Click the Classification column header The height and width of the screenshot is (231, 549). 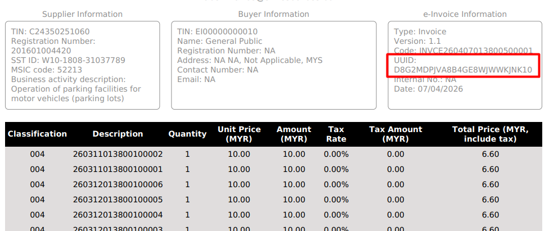[x=37, y=134]
